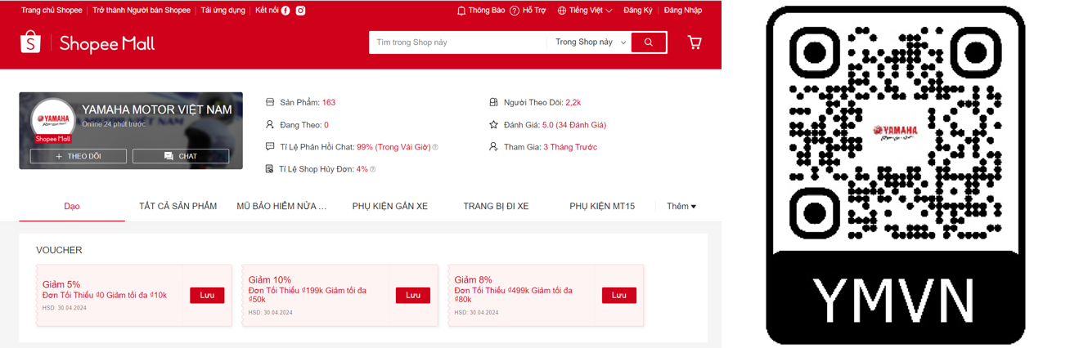Click the globe language icon
Viewport: 1070px width, 348px height.
point(562,11)
